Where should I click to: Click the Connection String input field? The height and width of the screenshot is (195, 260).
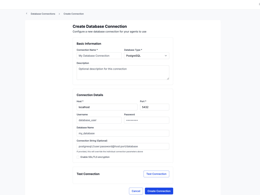tap(123, 146)
